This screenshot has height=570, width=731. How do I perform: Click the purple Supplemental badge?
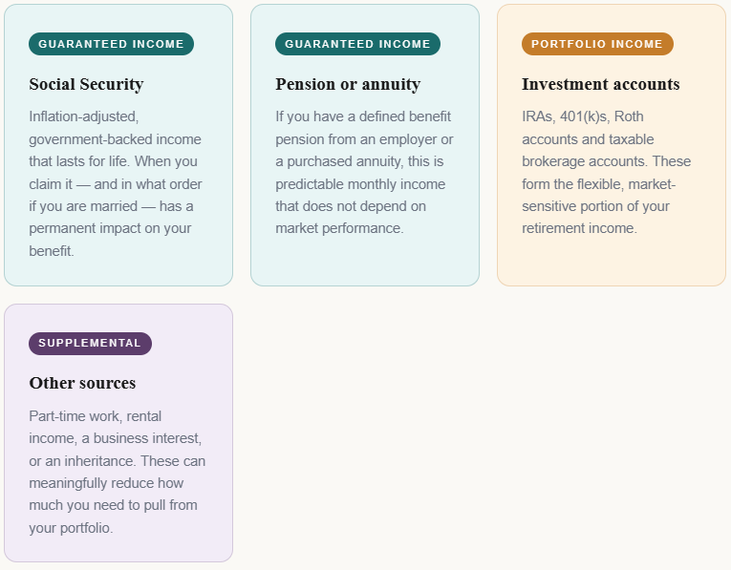tap(90, 344)
